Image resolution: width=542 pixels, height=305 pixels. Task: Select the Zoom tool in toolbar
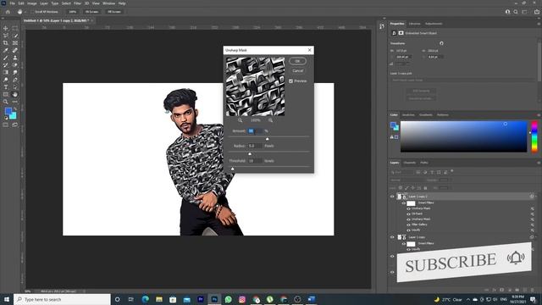point(6,102)
